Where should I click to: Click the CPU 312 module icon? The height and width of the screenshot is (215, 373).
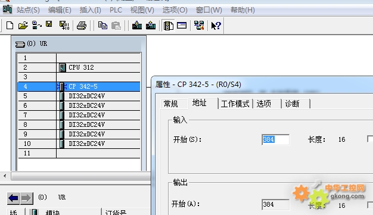pos(63,67)
